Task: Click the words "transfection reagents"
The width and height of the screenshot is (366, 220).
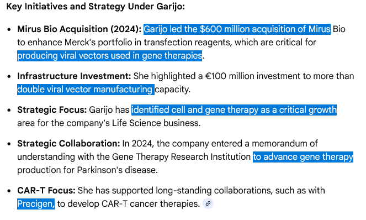Action: click(x=188, y=43)
